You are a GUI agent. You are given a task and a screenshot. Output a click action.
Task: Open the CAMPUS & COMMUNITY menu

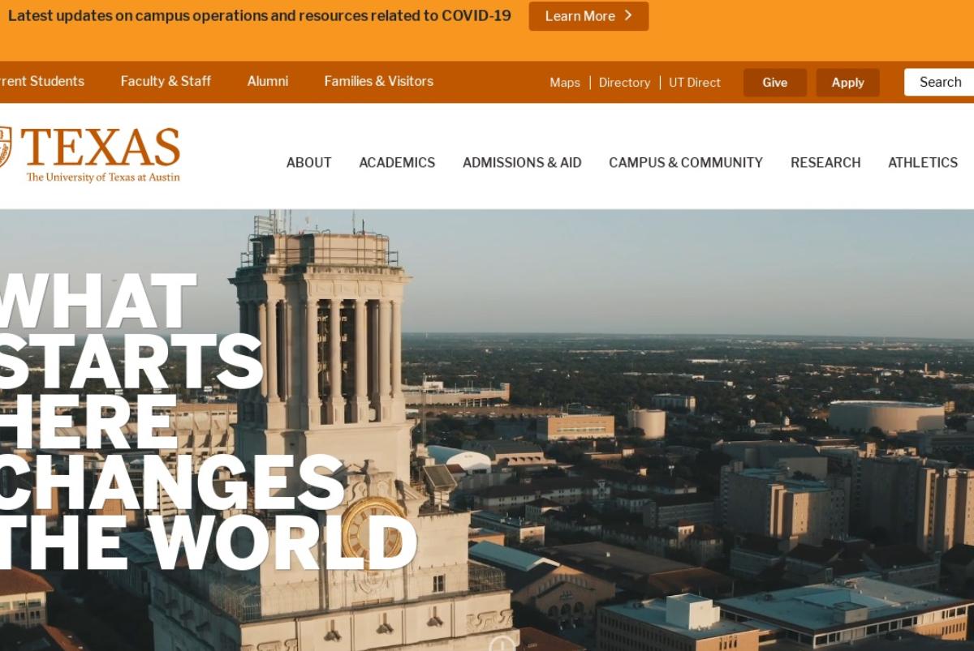686,162
